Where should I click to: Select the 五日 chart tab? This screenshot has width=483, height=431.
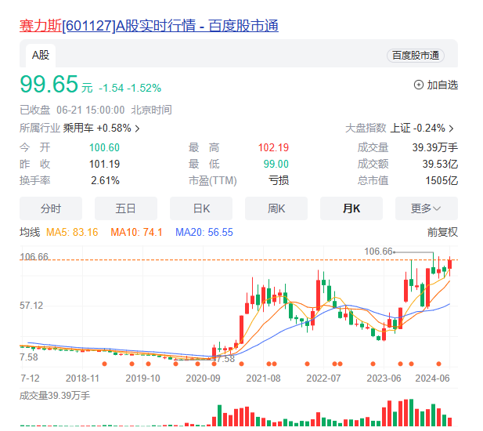coord(126,208)
